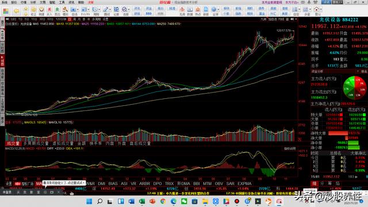The image size is (368, 207).
Task: Switch chart to 1分 period
Action: (21, 19)
